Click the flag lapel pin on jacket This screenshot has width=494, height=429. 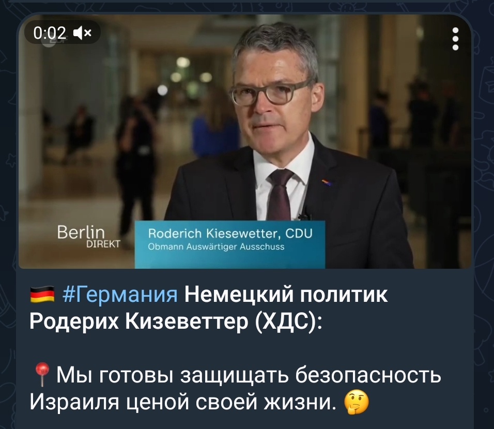[327, 182]
